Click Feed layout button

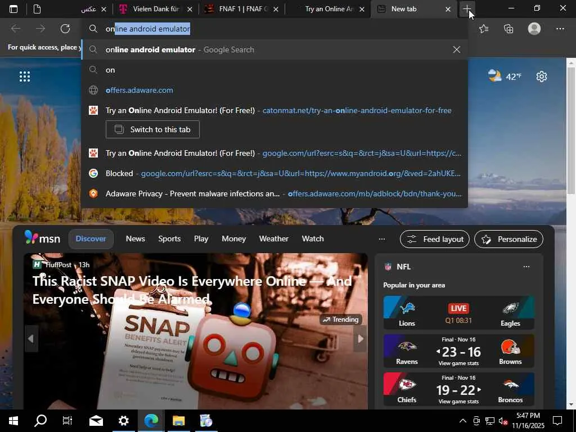[435, 239]
